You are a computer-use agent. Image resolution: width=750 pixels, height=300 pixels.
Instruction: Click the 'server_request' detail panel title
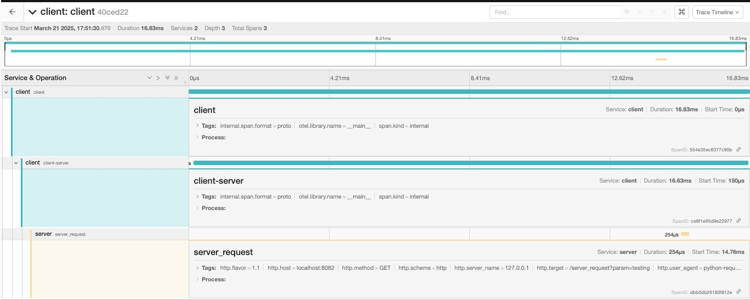tap(223, 252)
